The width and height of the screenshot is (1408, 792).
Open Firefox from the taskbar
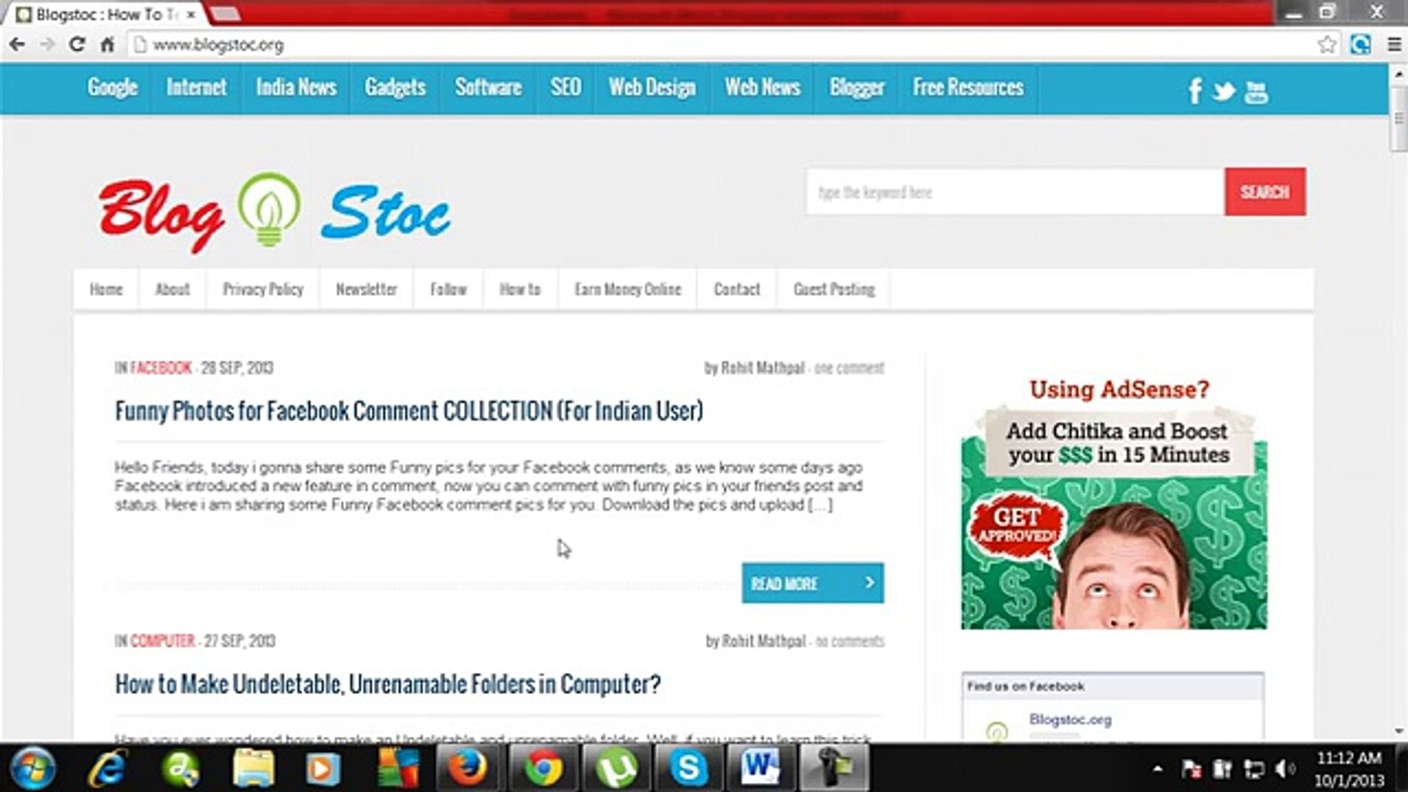coord(467,768)
